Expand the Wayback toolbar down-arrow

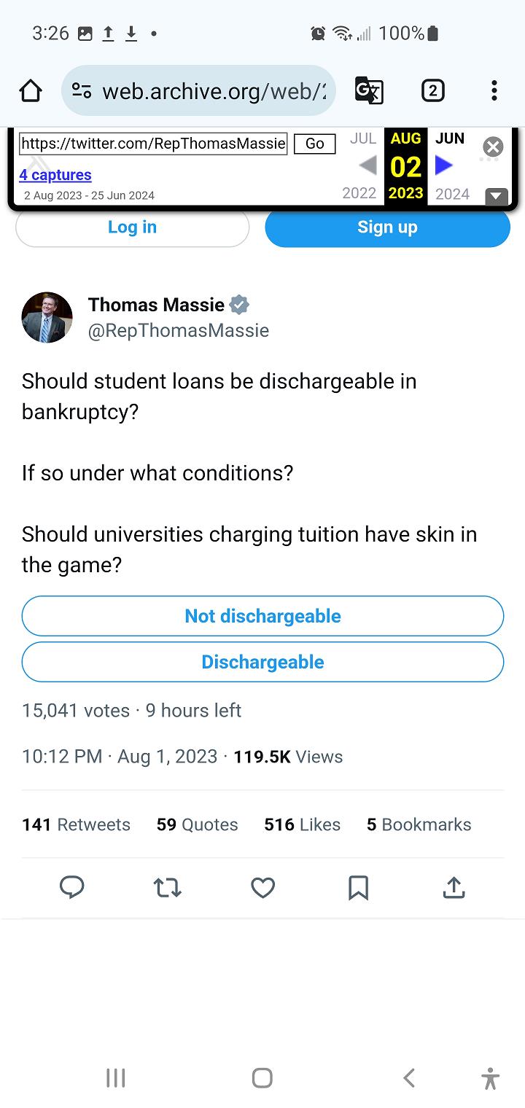coord(497,196)
